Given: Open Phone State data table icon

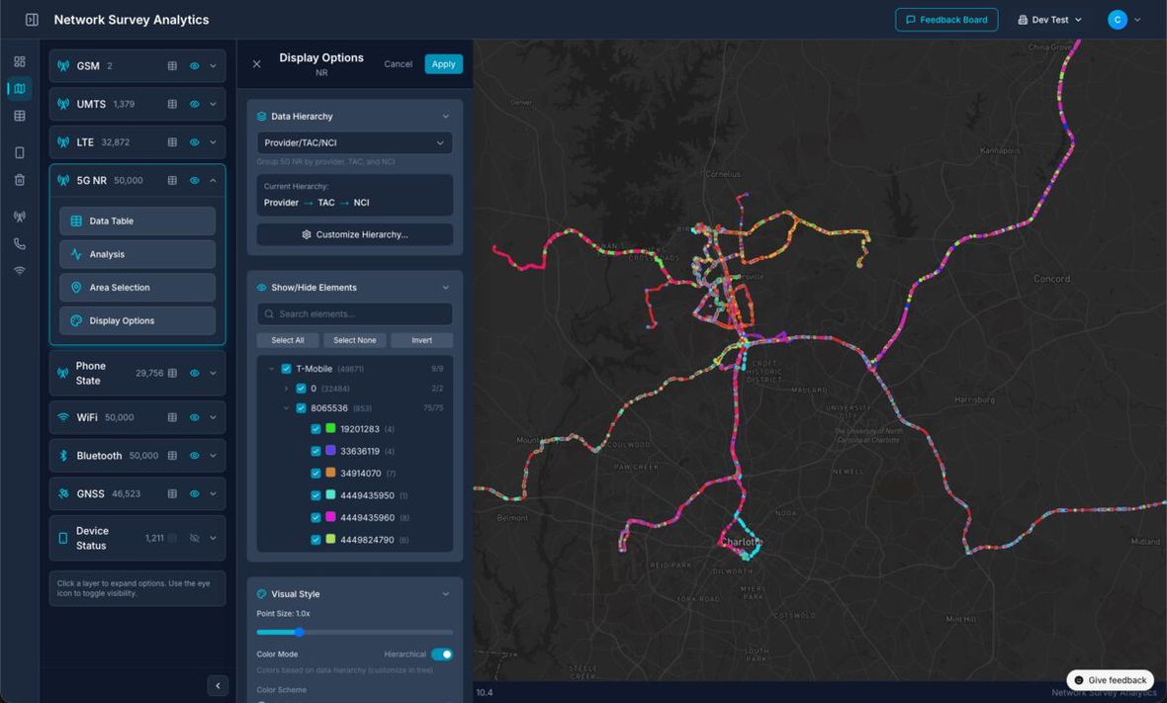Looking at the screenshot, I should [x=172, y=373].
